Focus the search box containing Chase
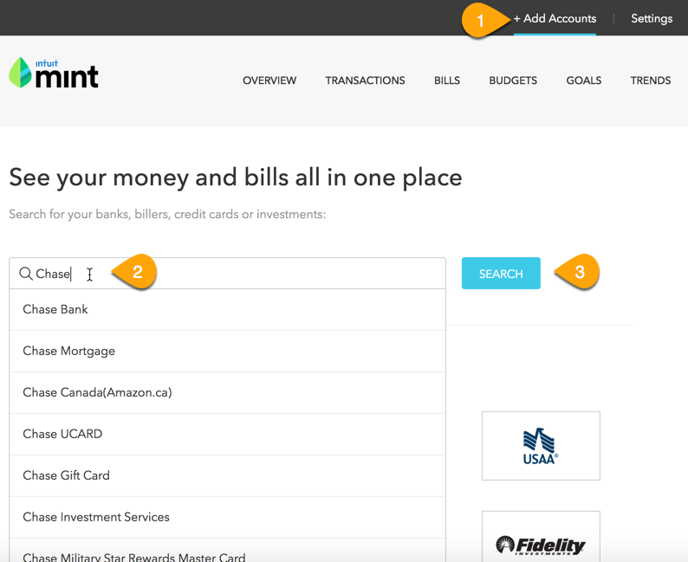This screenshot has height=562, width=688. tap(227, 274)
